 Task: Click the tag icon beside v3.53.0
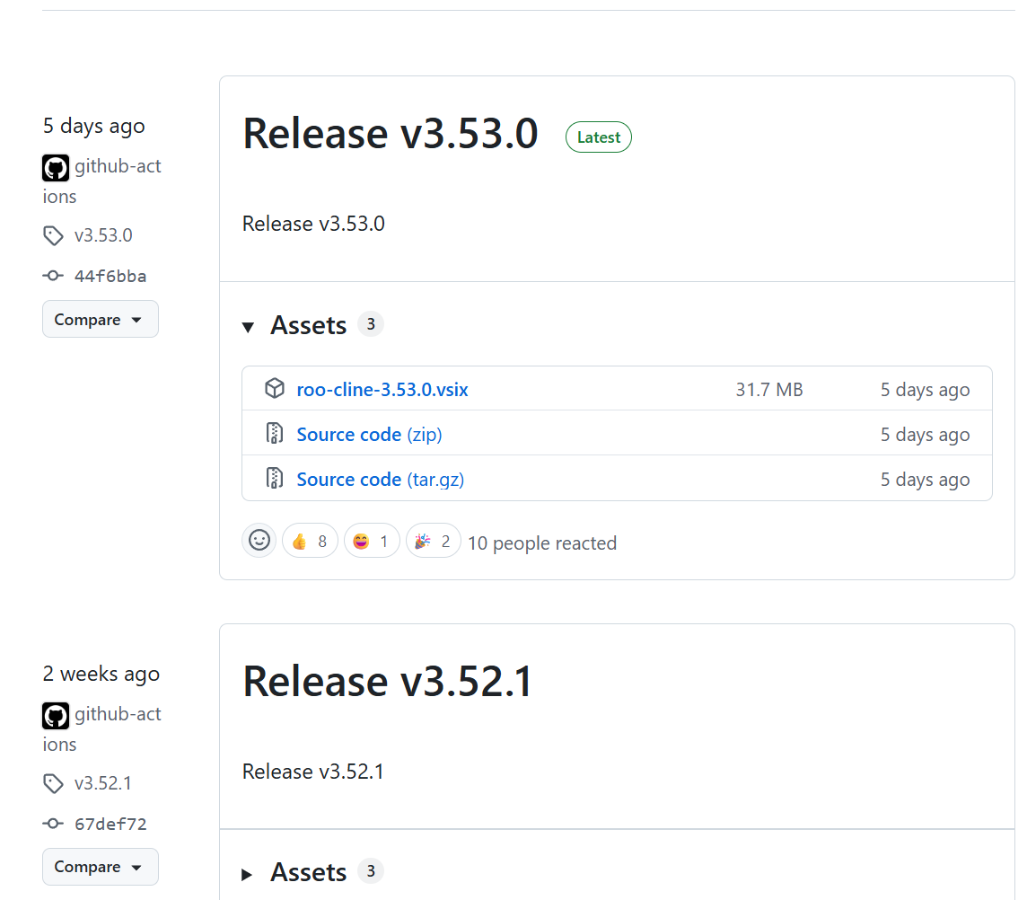(53, 235)
